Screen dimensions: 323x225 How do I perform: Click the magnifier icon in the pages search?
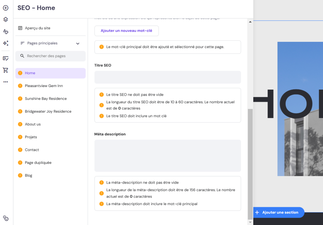pyautogui.click(x=22, y=56)
